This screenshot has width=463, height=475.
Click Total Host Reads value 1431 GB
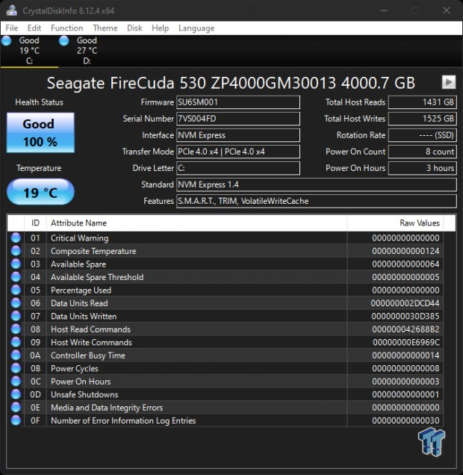423,102
